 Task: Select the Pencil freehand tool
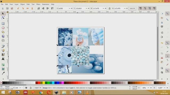(x=3, y=50)
